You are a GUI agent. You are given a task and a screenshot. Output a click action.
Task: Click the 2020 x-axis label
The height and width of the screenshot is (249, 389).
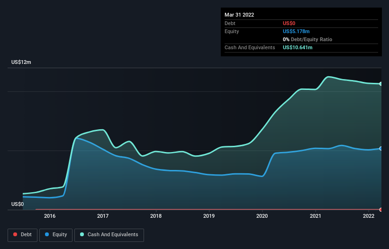262,216
